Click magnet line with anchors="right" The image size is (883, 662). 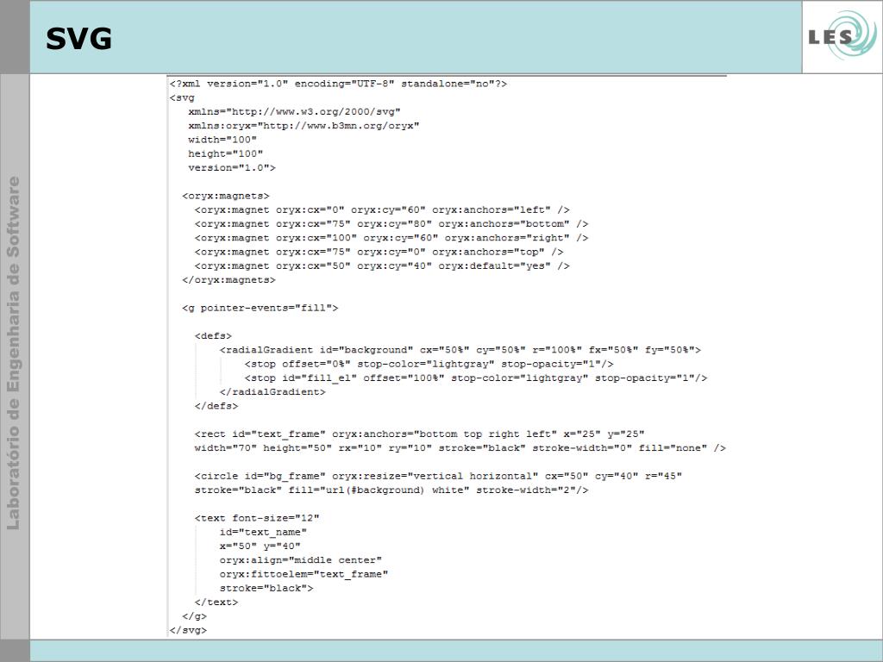[391, 238]
